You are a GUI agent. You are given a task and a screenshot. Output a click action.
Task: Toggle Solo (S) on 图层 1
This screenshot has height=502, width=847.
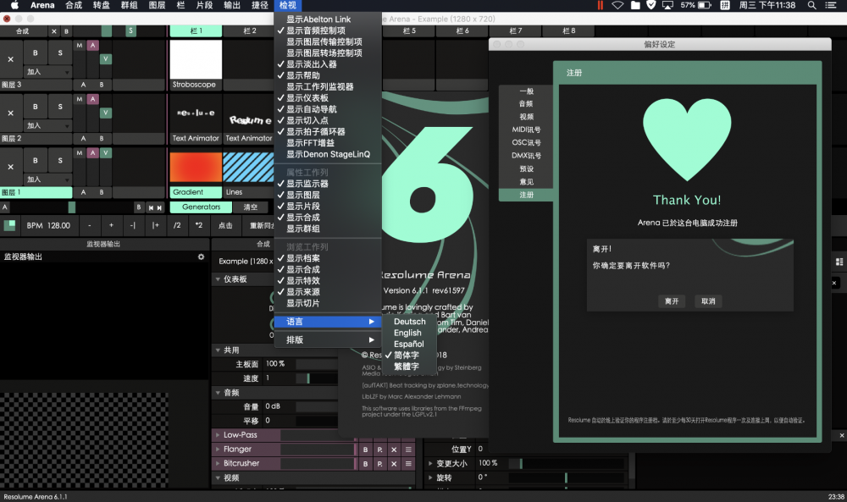point(60,160)
